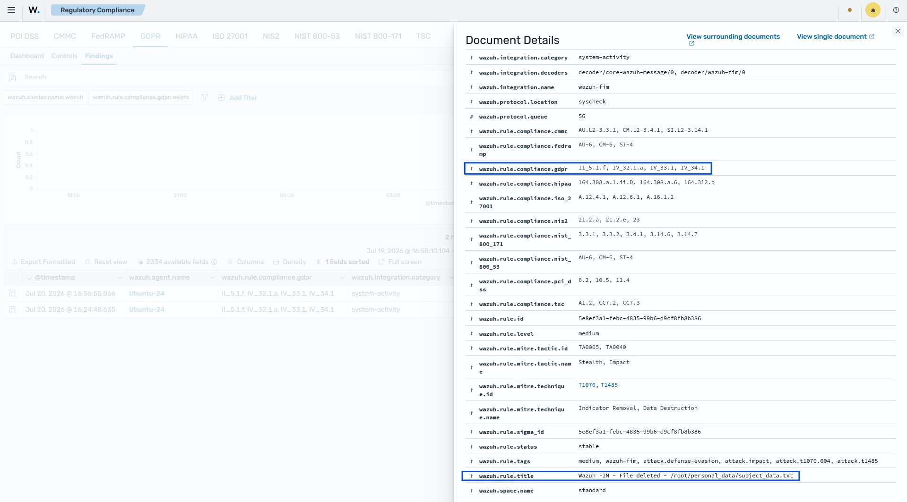Open the user avatar 'a' menu

873,10
